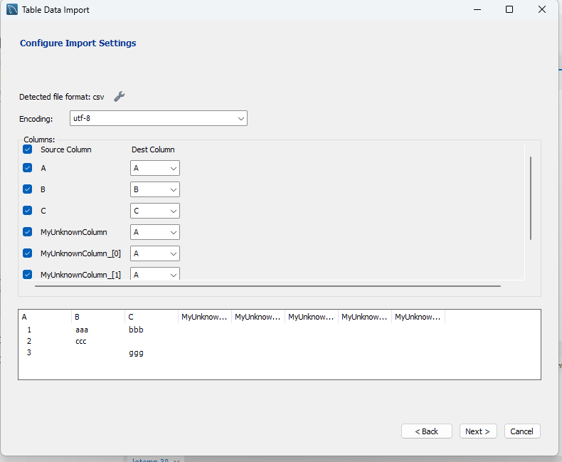Uncheck source column B checkbox

(x=27, y=189)
